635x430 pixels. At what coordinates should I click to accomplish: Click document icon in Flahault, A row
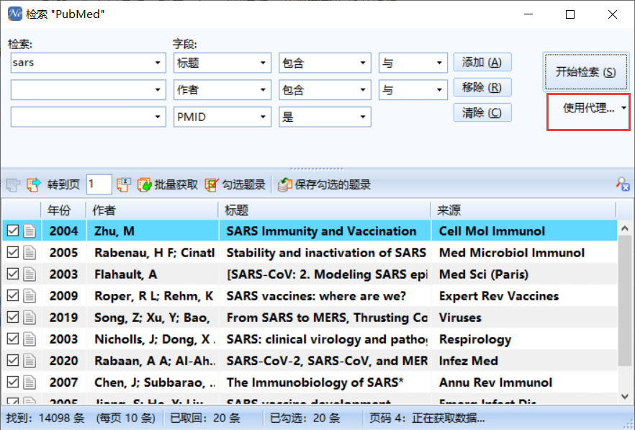30,274
